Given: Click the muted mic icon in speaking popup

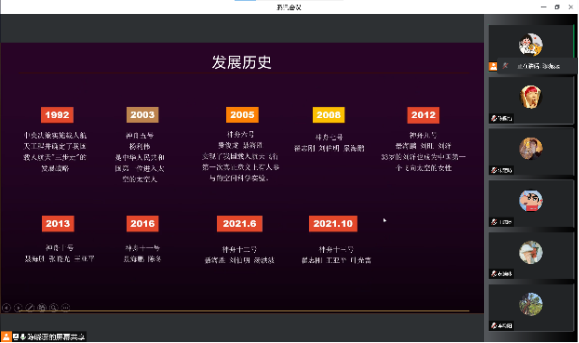Looking at the screenshot, I should pyautogui.click(x=505, y=66).
